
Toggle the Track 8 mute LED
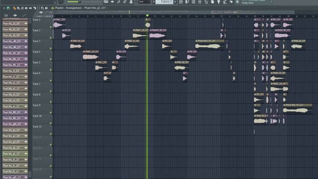click(51, 102)
